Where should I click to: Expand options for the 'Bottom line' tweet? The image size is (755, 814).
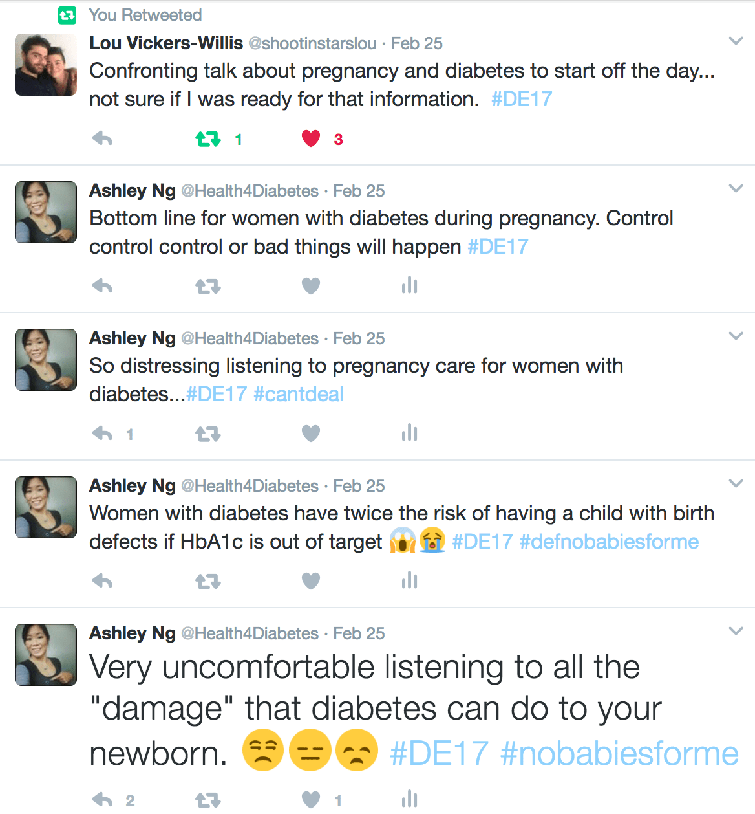[x=736, y=188]
